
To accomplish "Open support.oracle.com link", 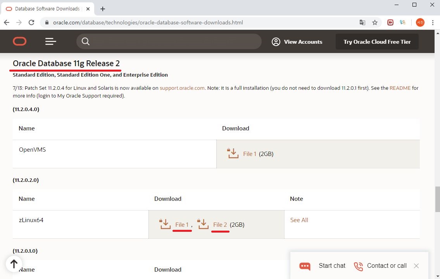I will pos(182,88).
